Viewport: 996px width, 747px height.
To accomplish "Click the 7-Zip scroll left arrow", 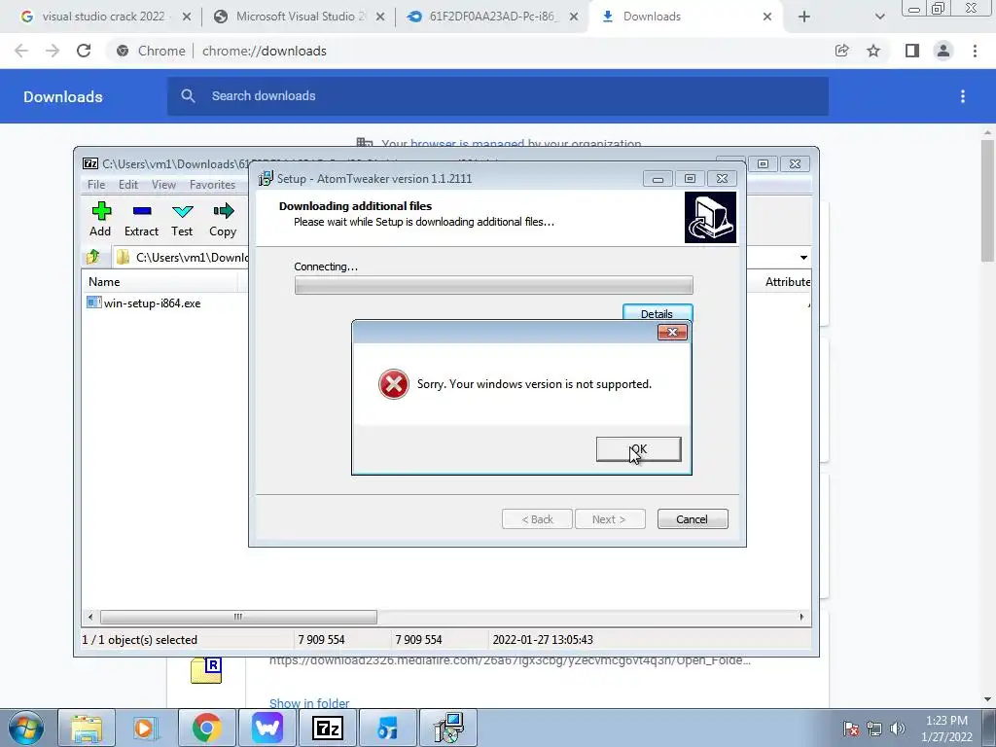I will (x=90, y=617).
